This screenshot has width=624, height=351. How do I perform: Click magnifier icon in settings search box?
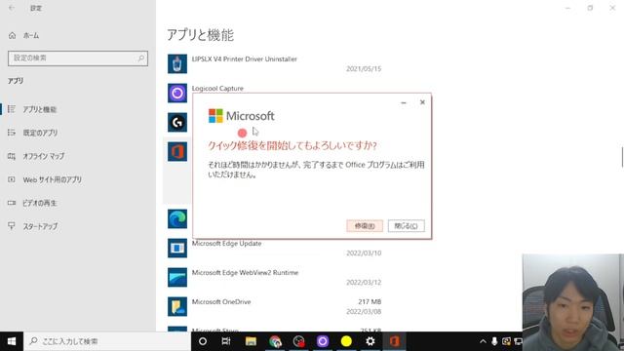(140, 58)
